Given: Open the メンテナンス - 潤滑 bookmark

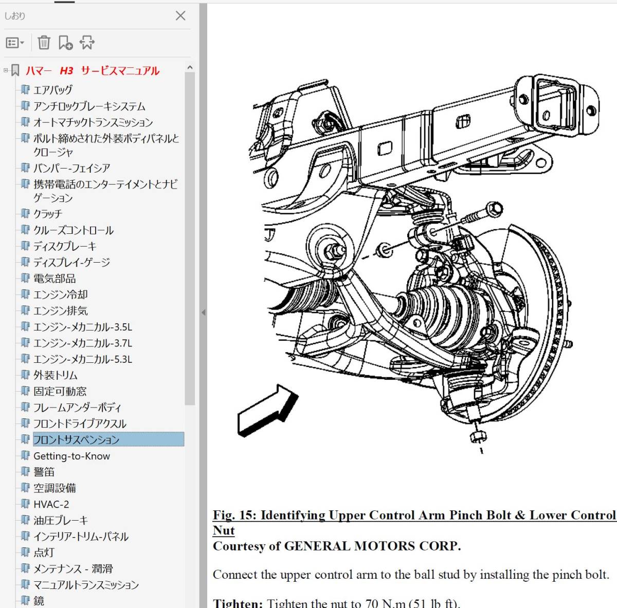Looking at the screenshot, I should [73, 568].
